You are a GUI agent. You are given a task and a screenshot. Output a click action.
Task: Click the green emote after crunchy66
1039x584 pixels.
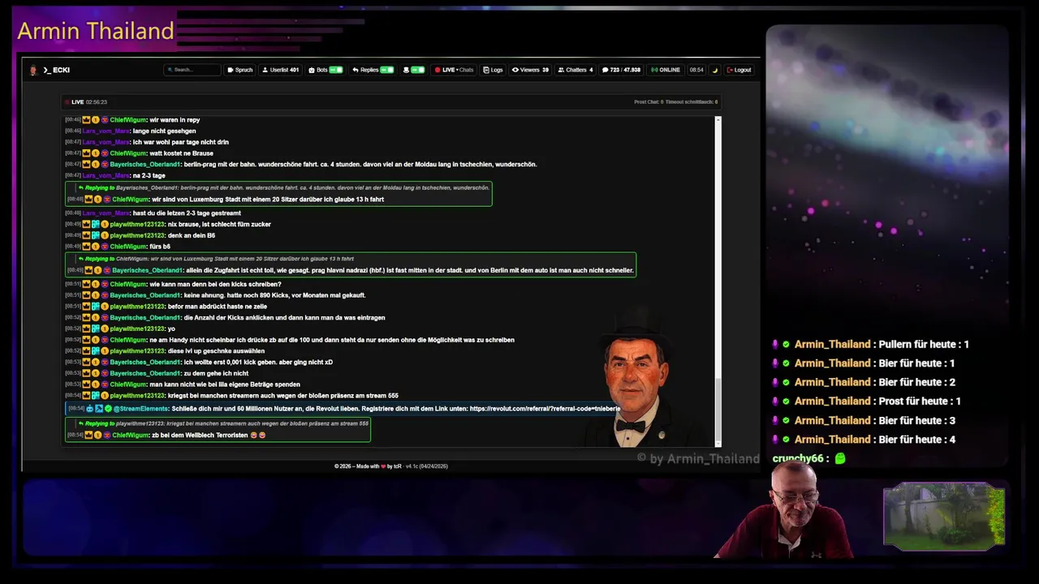pyautogui.click(x=840, y=458)
